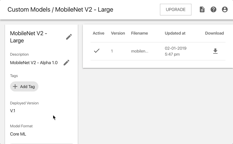This screenshot has width=233, height=144.
Task: Sort by the Version column header
Action: [x=118, y=33]
